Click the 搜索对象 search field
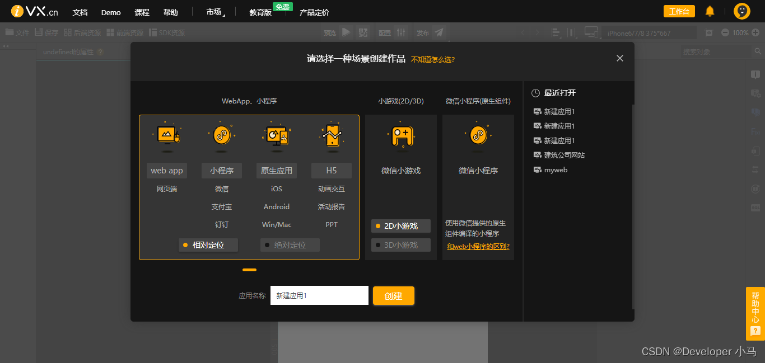765x363 pixels. (x=716, y=51)
